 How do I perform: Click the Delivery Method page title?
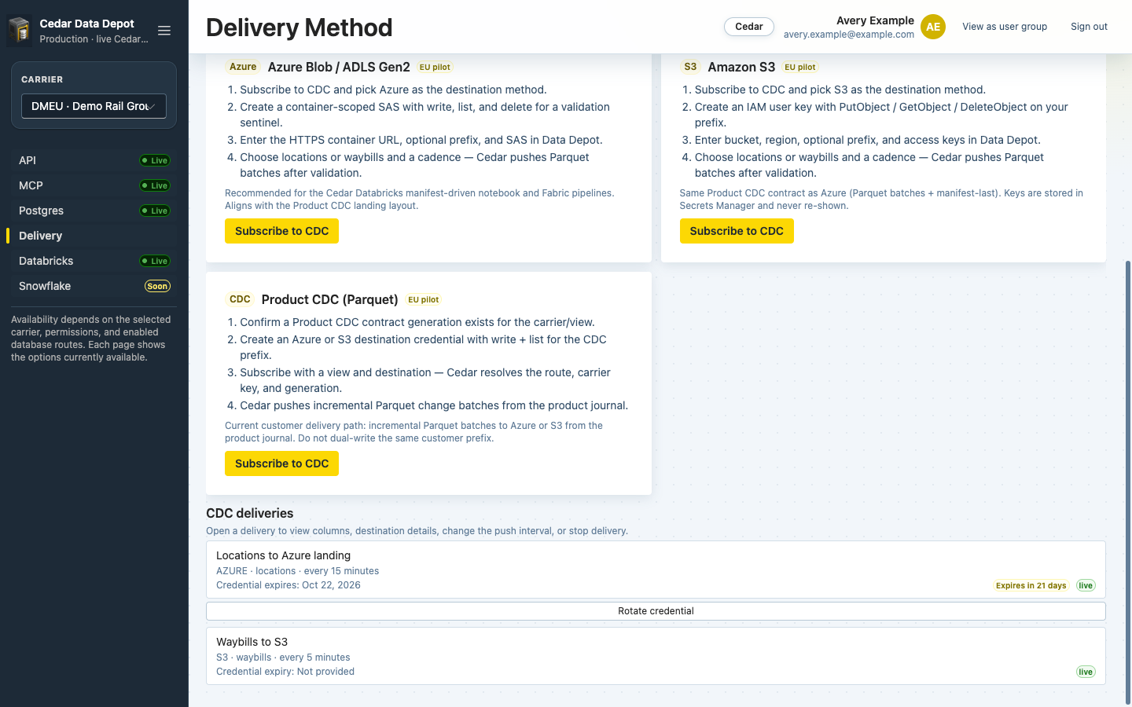coord(300,27)
